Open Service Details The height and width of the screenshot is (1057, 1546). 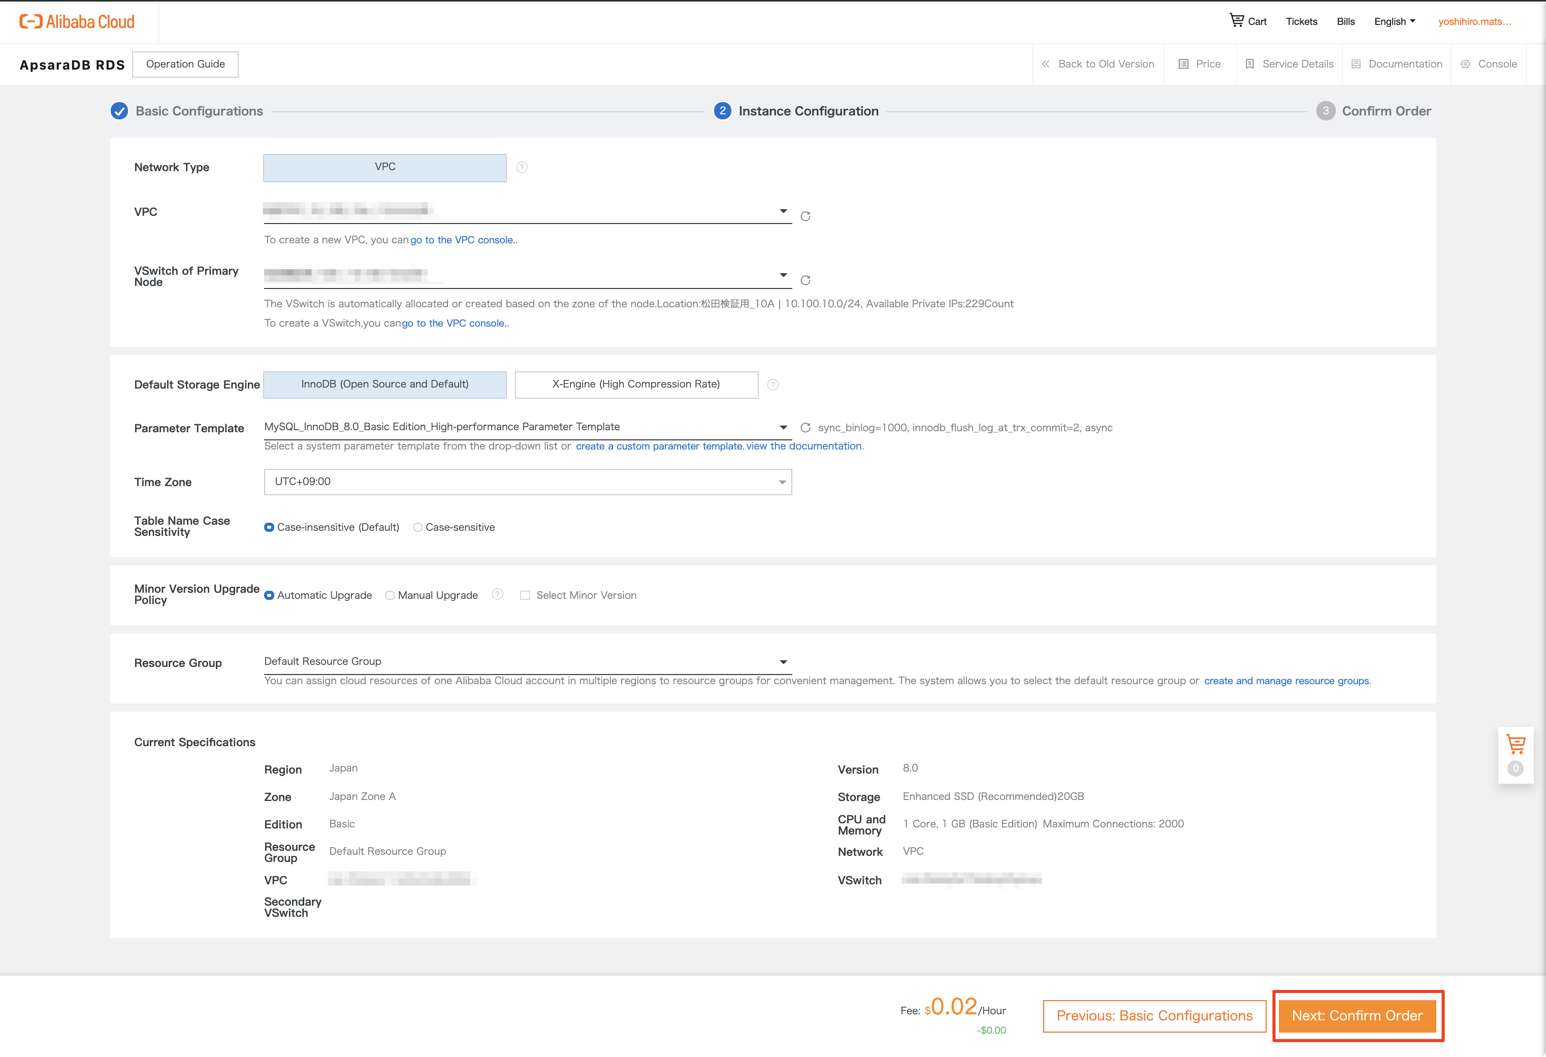[x=1298, y=64]
